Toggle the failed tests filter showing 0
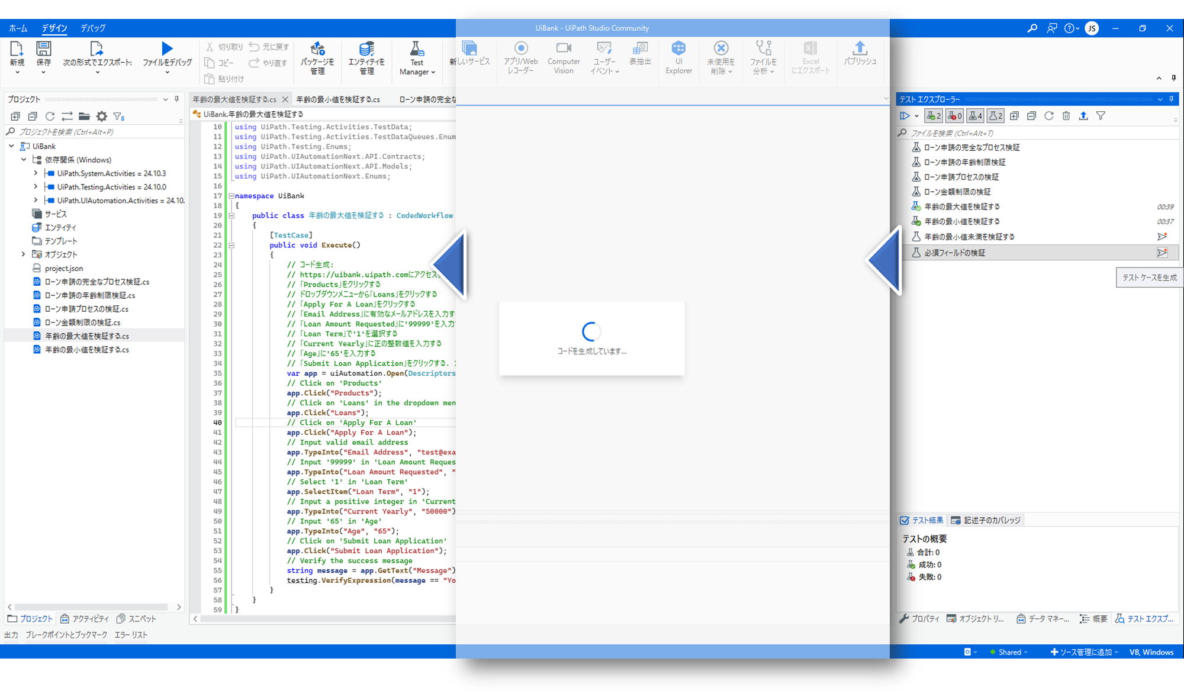The height and width of the screenshot is (697, 1184). point(954,116)
